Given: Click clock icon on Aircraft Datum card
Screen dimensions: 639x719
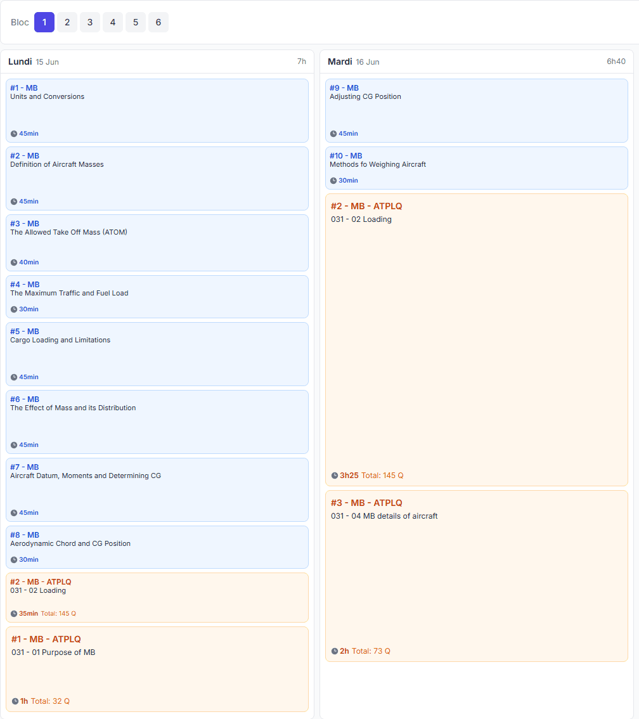Looking at the screenshot, I should pyautogui.click(x=14, y=513).
